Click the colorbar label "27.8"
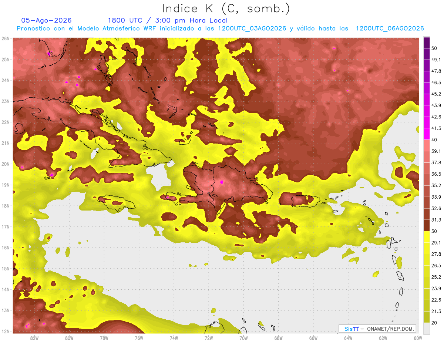This screenshot has height=343, width=444. click(x=436, y=254)
